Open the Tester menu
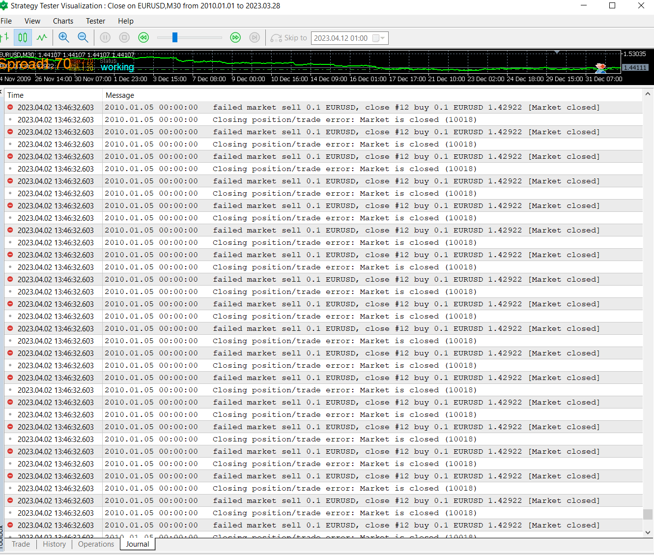Image resolution: width=654 pixels, height=555 pixels. coord(95,21)
